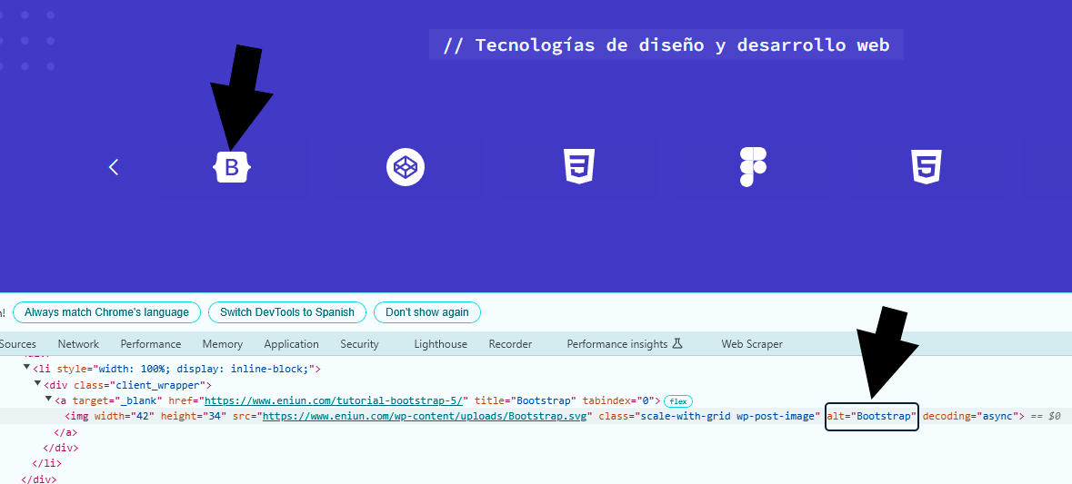The image size is (1072, 484).
Task: Click Always match Chrome's language button
Action: pos(106,312)
